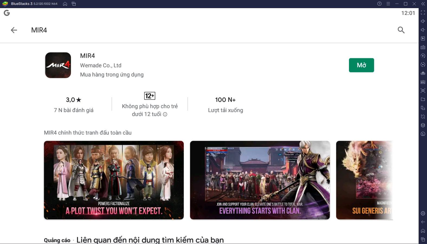View the 3,0 star rating
Screen dimensions: 427x244
(73, 100)
